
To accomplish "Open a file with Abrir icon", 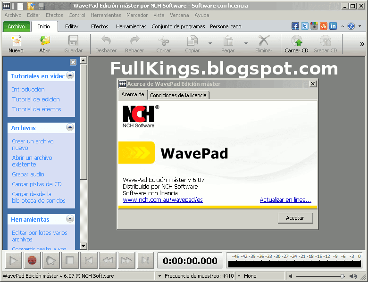I will click(45, 41).
